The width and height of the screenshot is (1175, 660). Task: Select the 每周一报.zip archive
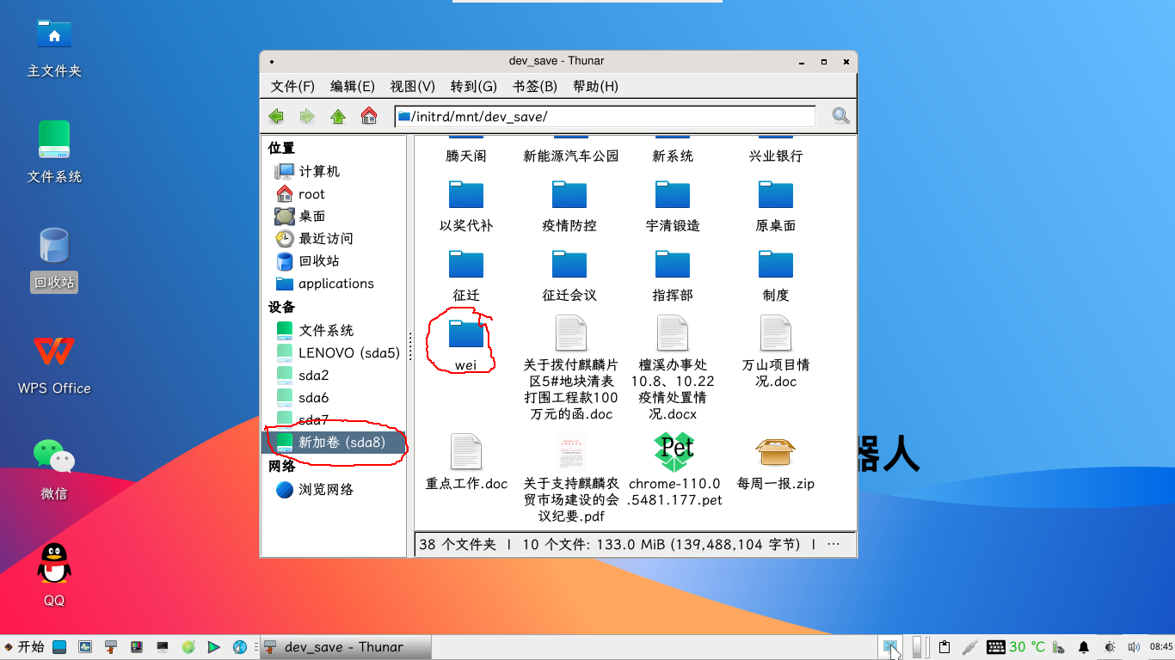pos(776,462)
